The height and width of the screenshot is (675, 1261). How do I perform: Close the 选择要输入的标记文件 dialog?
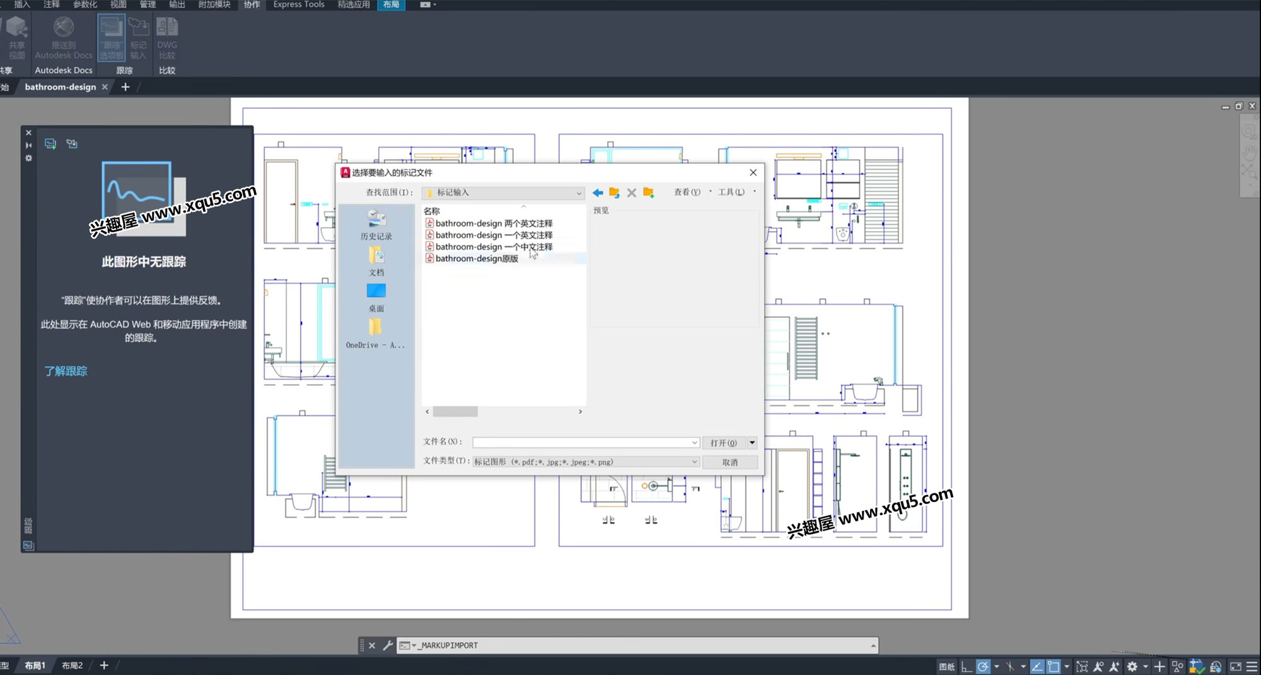[x=753, y=172]
